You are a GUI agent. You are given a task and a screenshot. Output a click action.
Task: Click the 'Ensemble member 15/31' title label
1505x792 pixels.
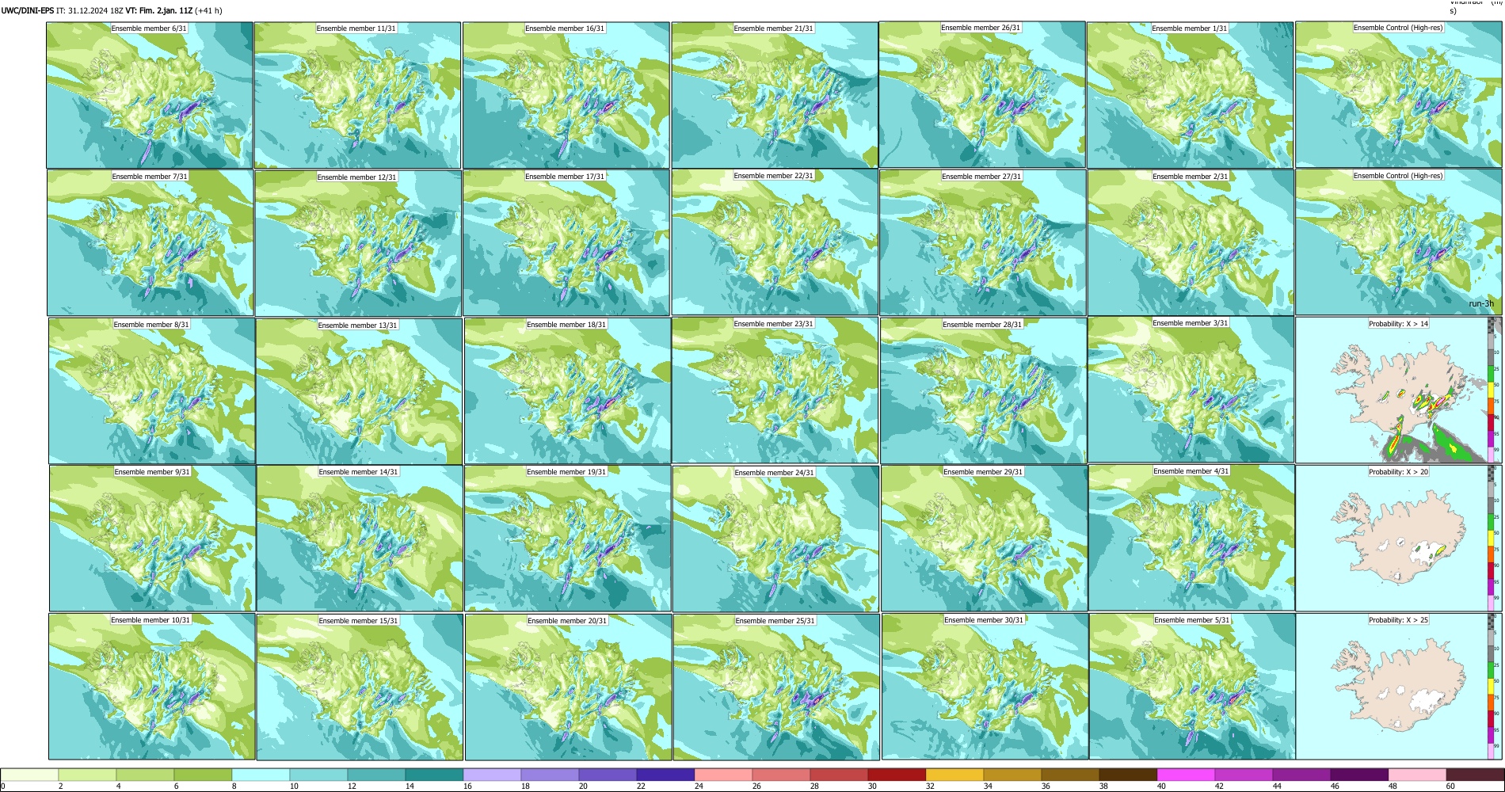[x=359, y=620]
